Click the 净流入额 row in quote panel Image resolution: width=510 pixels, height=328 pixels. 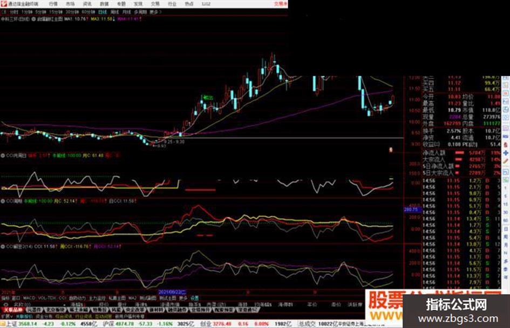(461, 152)
